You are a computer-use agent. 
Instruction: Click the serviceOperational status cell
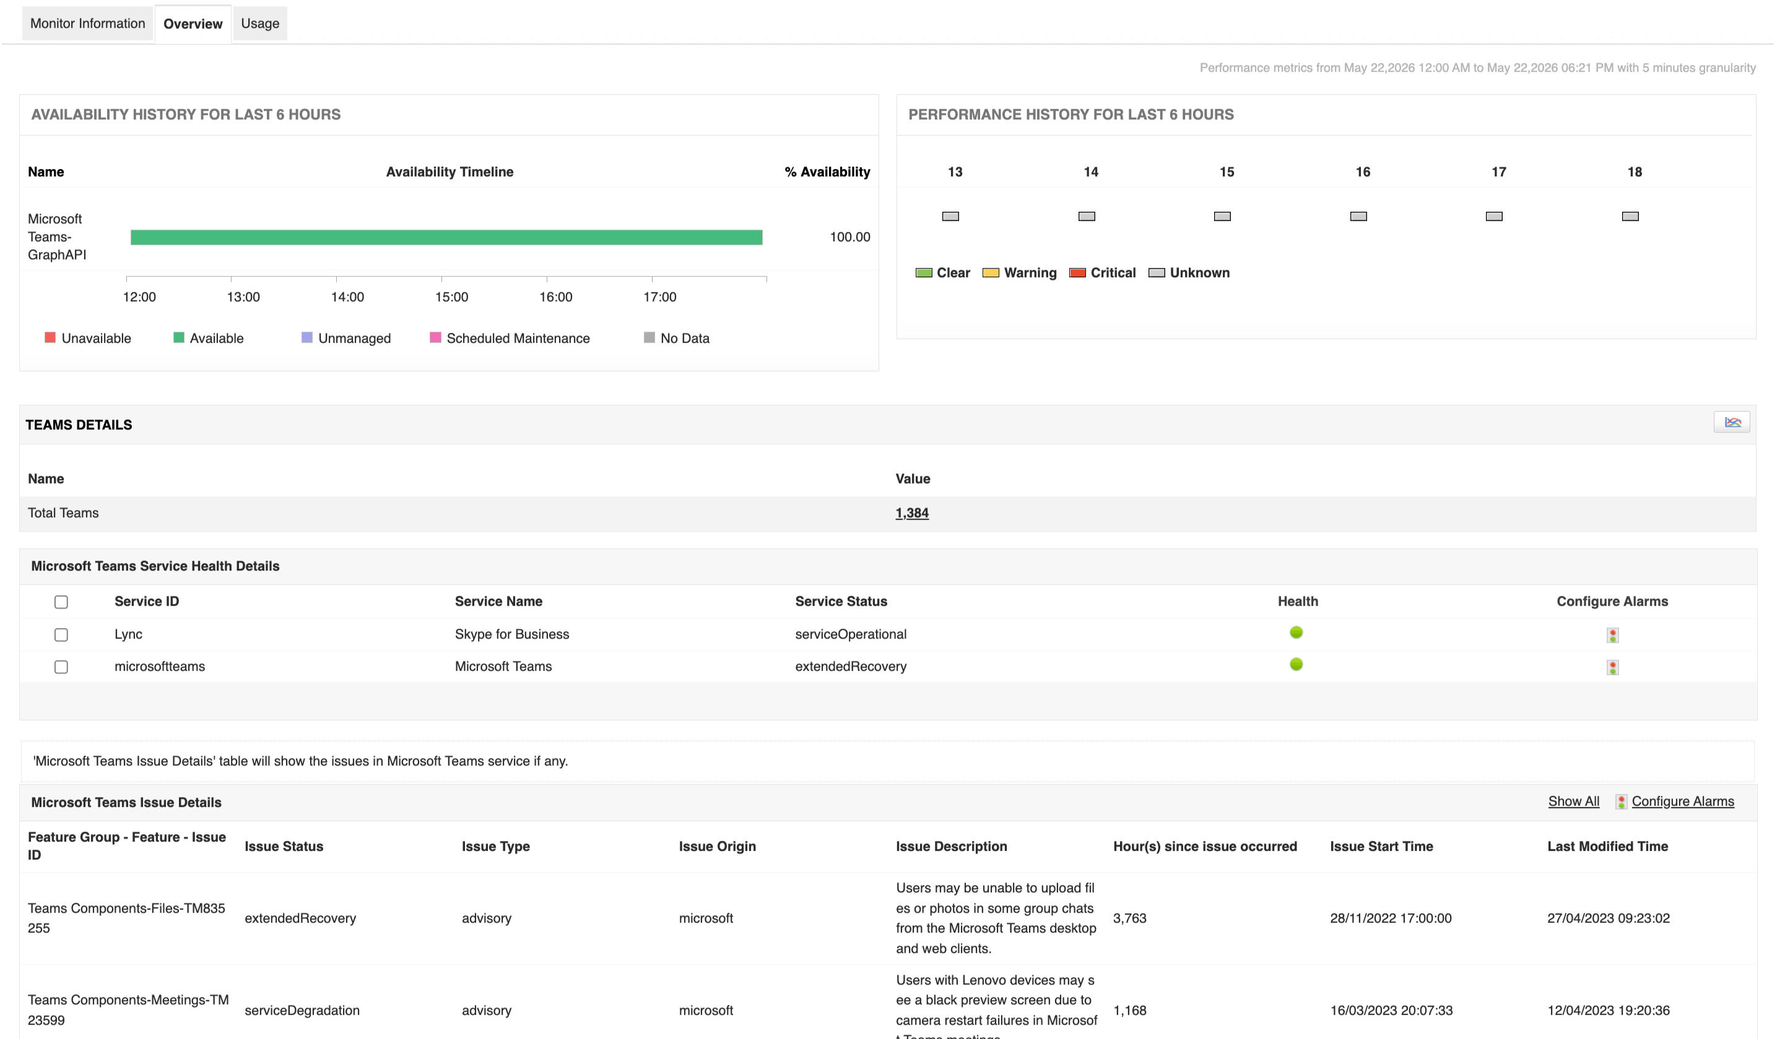[x=850, y=634]
